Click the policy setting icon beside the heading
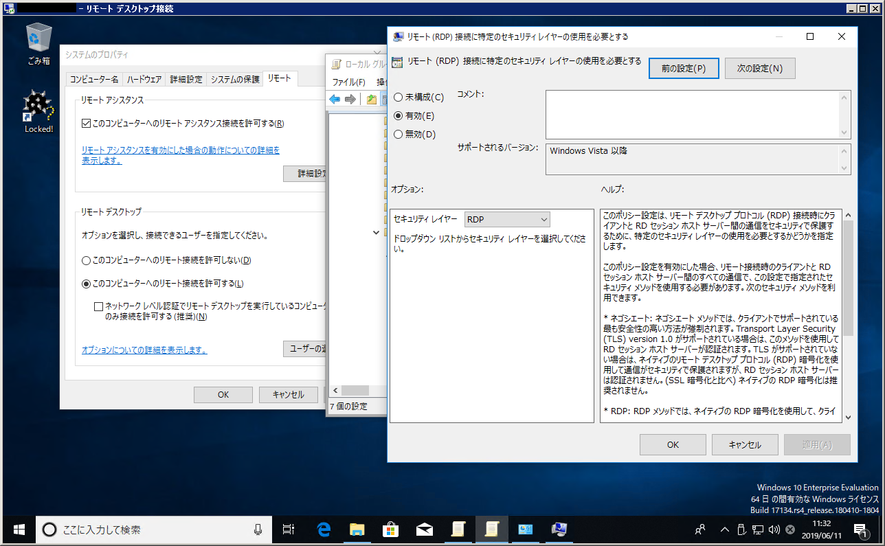The width and height of the screenshot is (885, 546). pos(396,62)
